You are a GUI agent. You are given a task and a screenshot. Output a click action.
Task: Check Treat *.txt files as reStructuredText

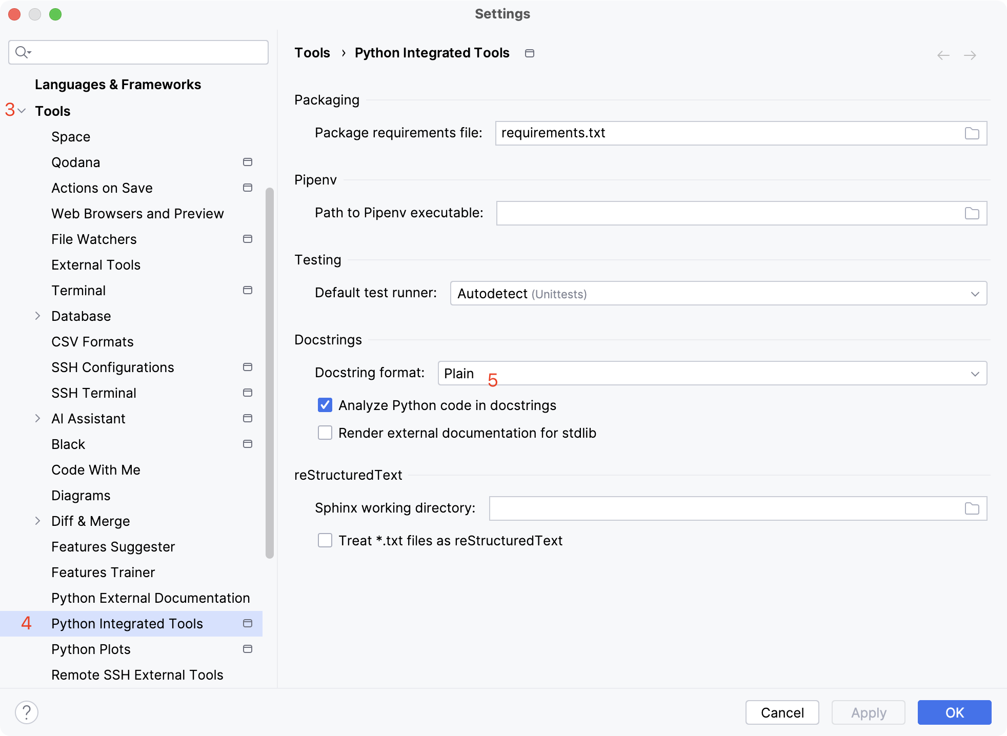tap(325, 540)
